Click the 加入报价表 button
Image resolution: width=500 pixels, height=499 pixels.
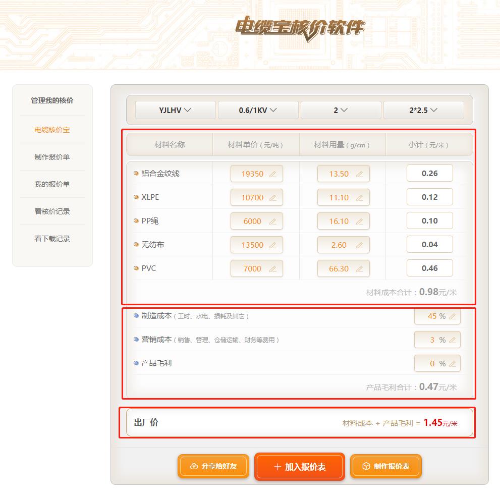(300, 467)
